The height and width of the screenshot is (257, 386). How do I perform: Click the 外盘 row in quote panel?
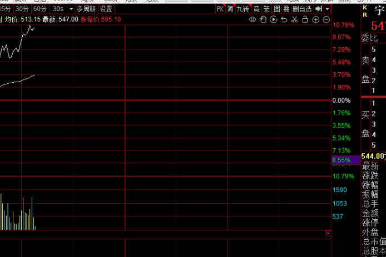(x=370, y=232)
